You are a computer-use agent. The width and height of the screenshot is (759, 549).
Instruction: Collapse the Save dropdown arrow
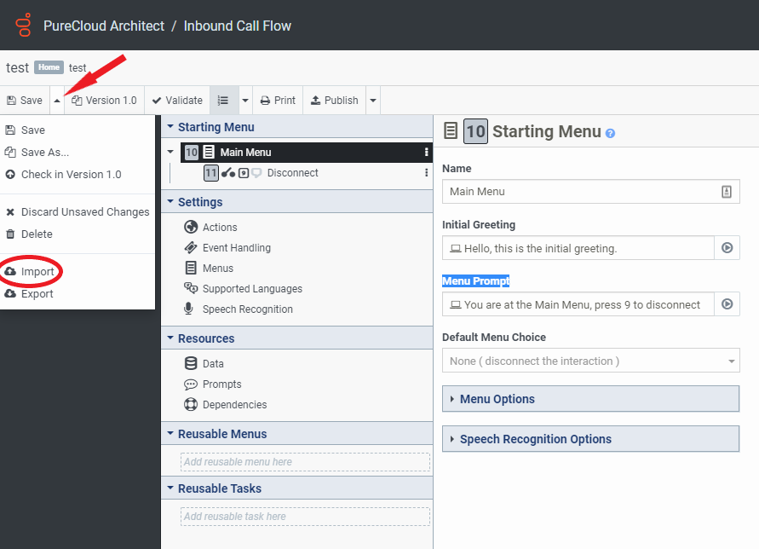point(57,101)
